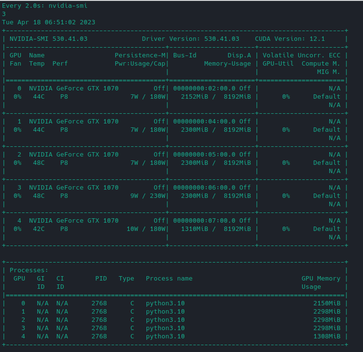Click GPU 4 temperature '42C'
Screen dimensions: 363x352
click(x=39, y=229)
